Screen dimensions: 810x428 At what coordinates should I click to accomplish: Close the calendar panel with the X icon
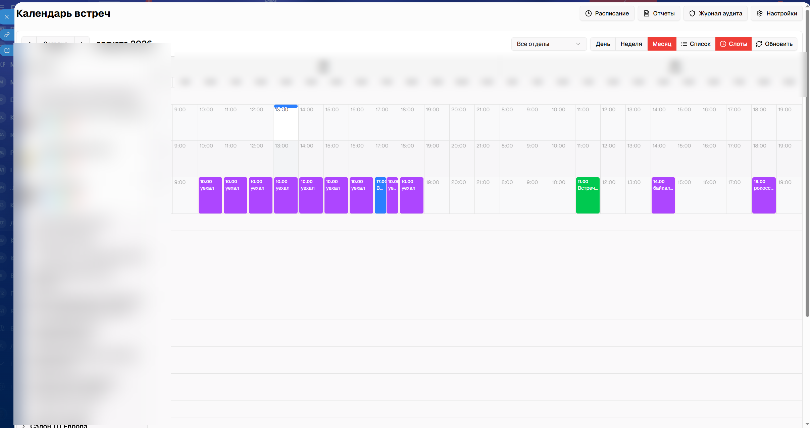pos(7,17)
